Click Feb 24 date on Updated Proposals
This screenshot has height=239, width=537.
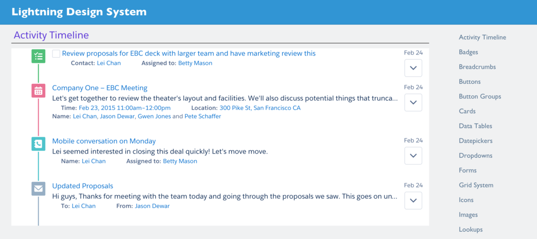413,185
